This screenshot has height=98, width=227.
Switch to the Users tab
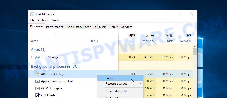[x=103, y=27]
